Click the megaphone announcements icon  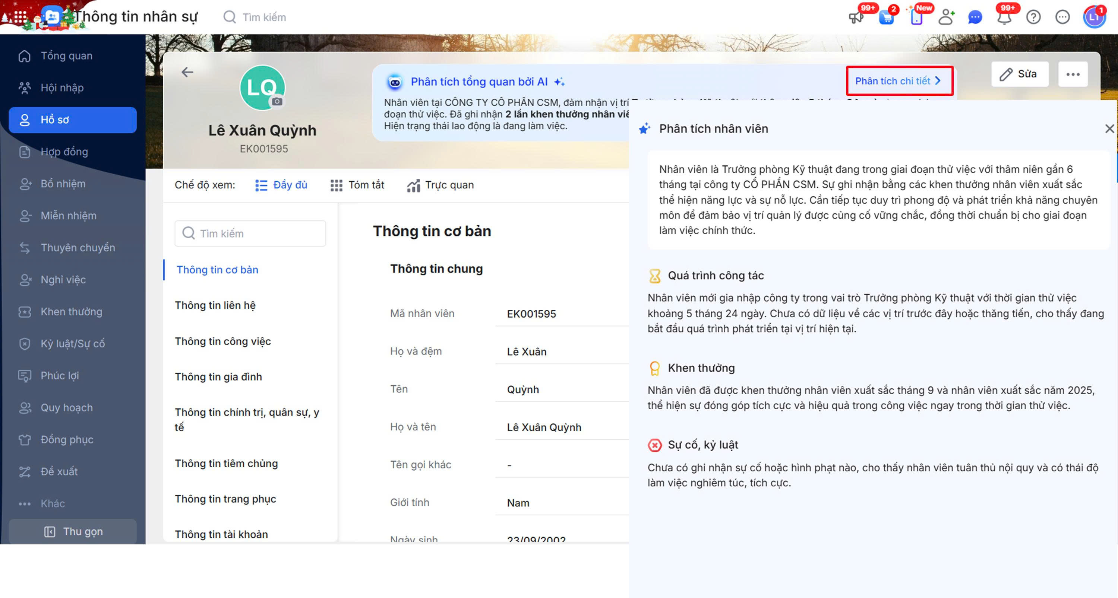click(856, 18)
